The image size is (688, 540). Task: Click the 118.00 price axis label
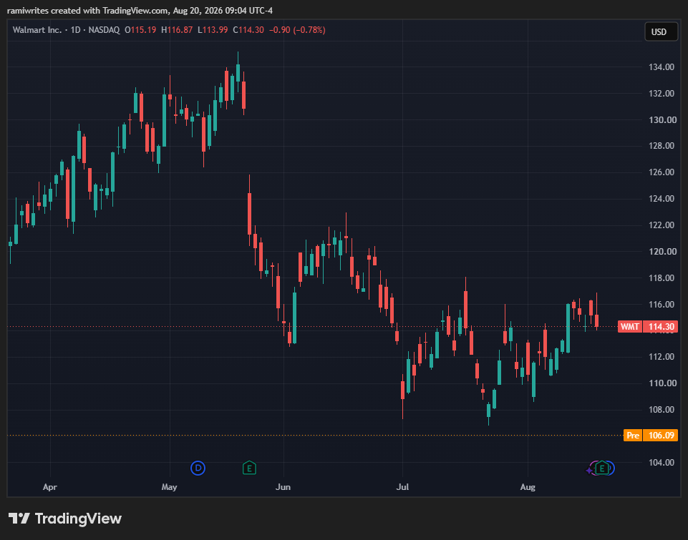coord(662,278)
